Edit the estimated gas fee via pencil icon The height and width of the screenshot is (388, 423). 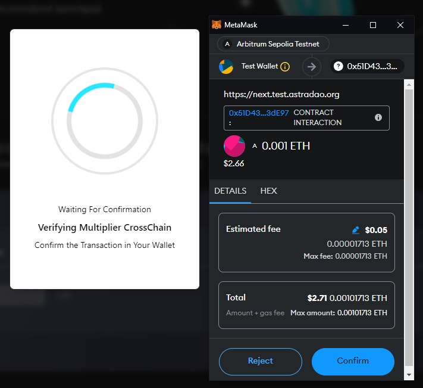point(356,230)
